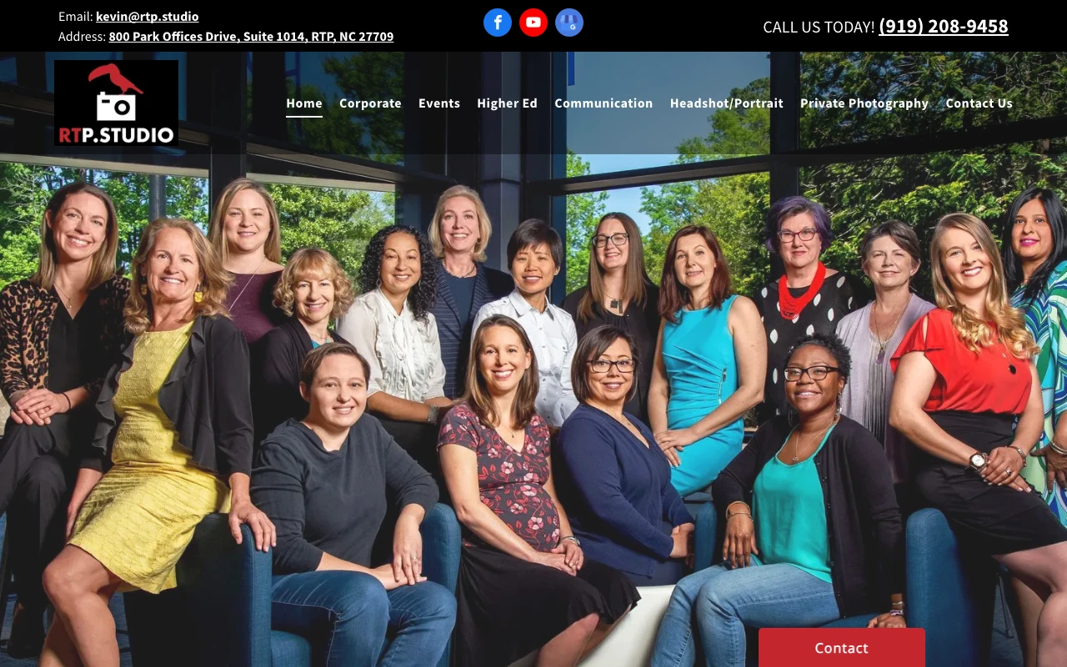Open the YouTube channel icon
This screenshot has width=1067, height=667.
pos(533,23)
